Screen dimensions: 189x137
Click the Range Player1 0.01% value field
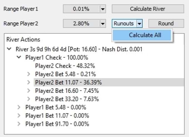(81, 9)
